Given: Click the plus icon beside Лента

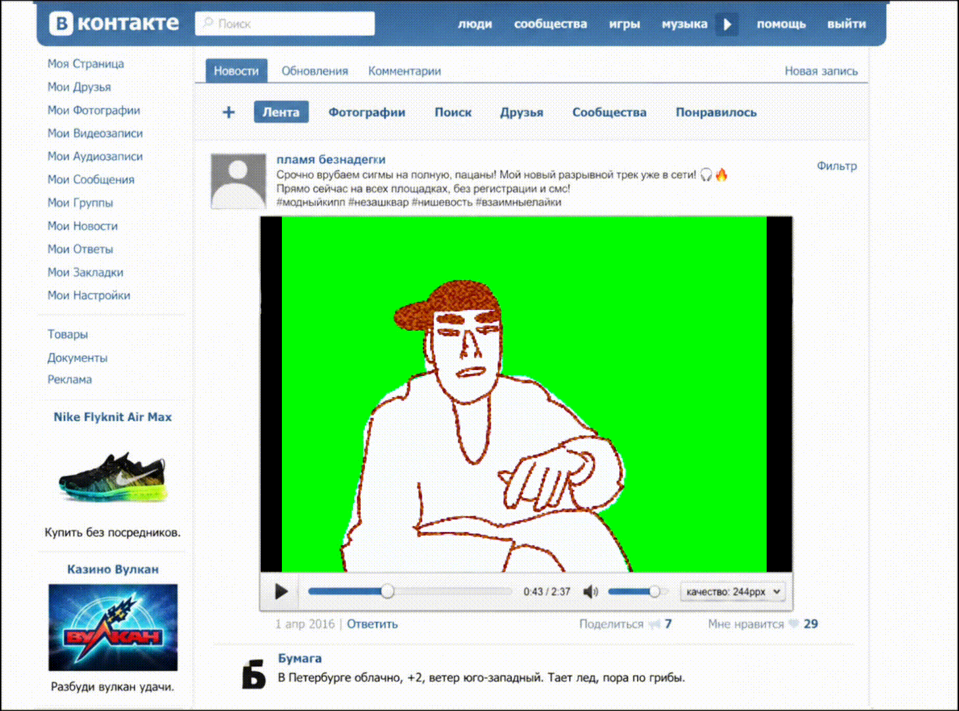Looking at the screenshot, I should [x=229, y=113].
